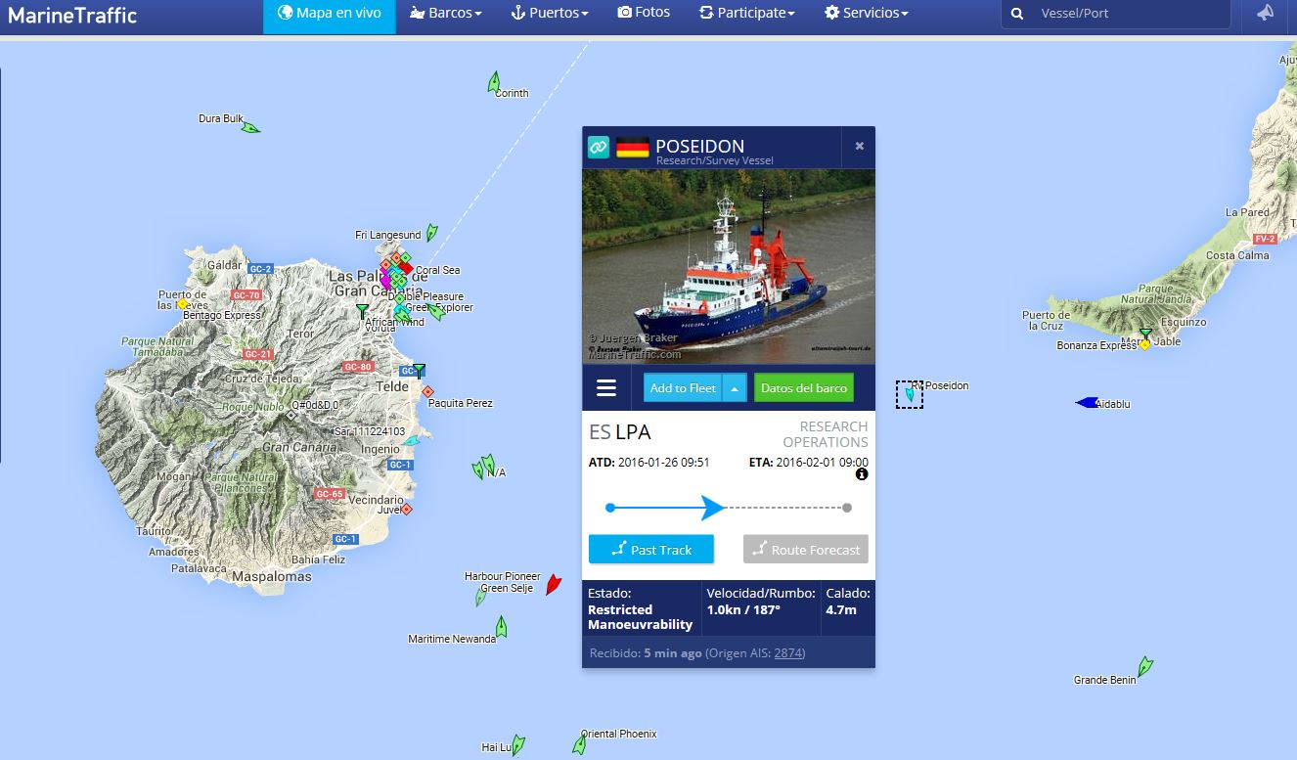This screenshot has width=1297, height=760.
Task: Click the link icon in POSEIDON popup
Action: click(598, 147)
